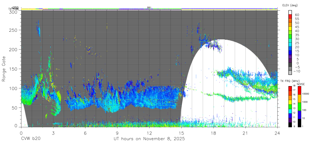Pick the white top swatch of ELEV colorbar
Viewport: 312px width, 144px height.
click(x=290, y=12)
